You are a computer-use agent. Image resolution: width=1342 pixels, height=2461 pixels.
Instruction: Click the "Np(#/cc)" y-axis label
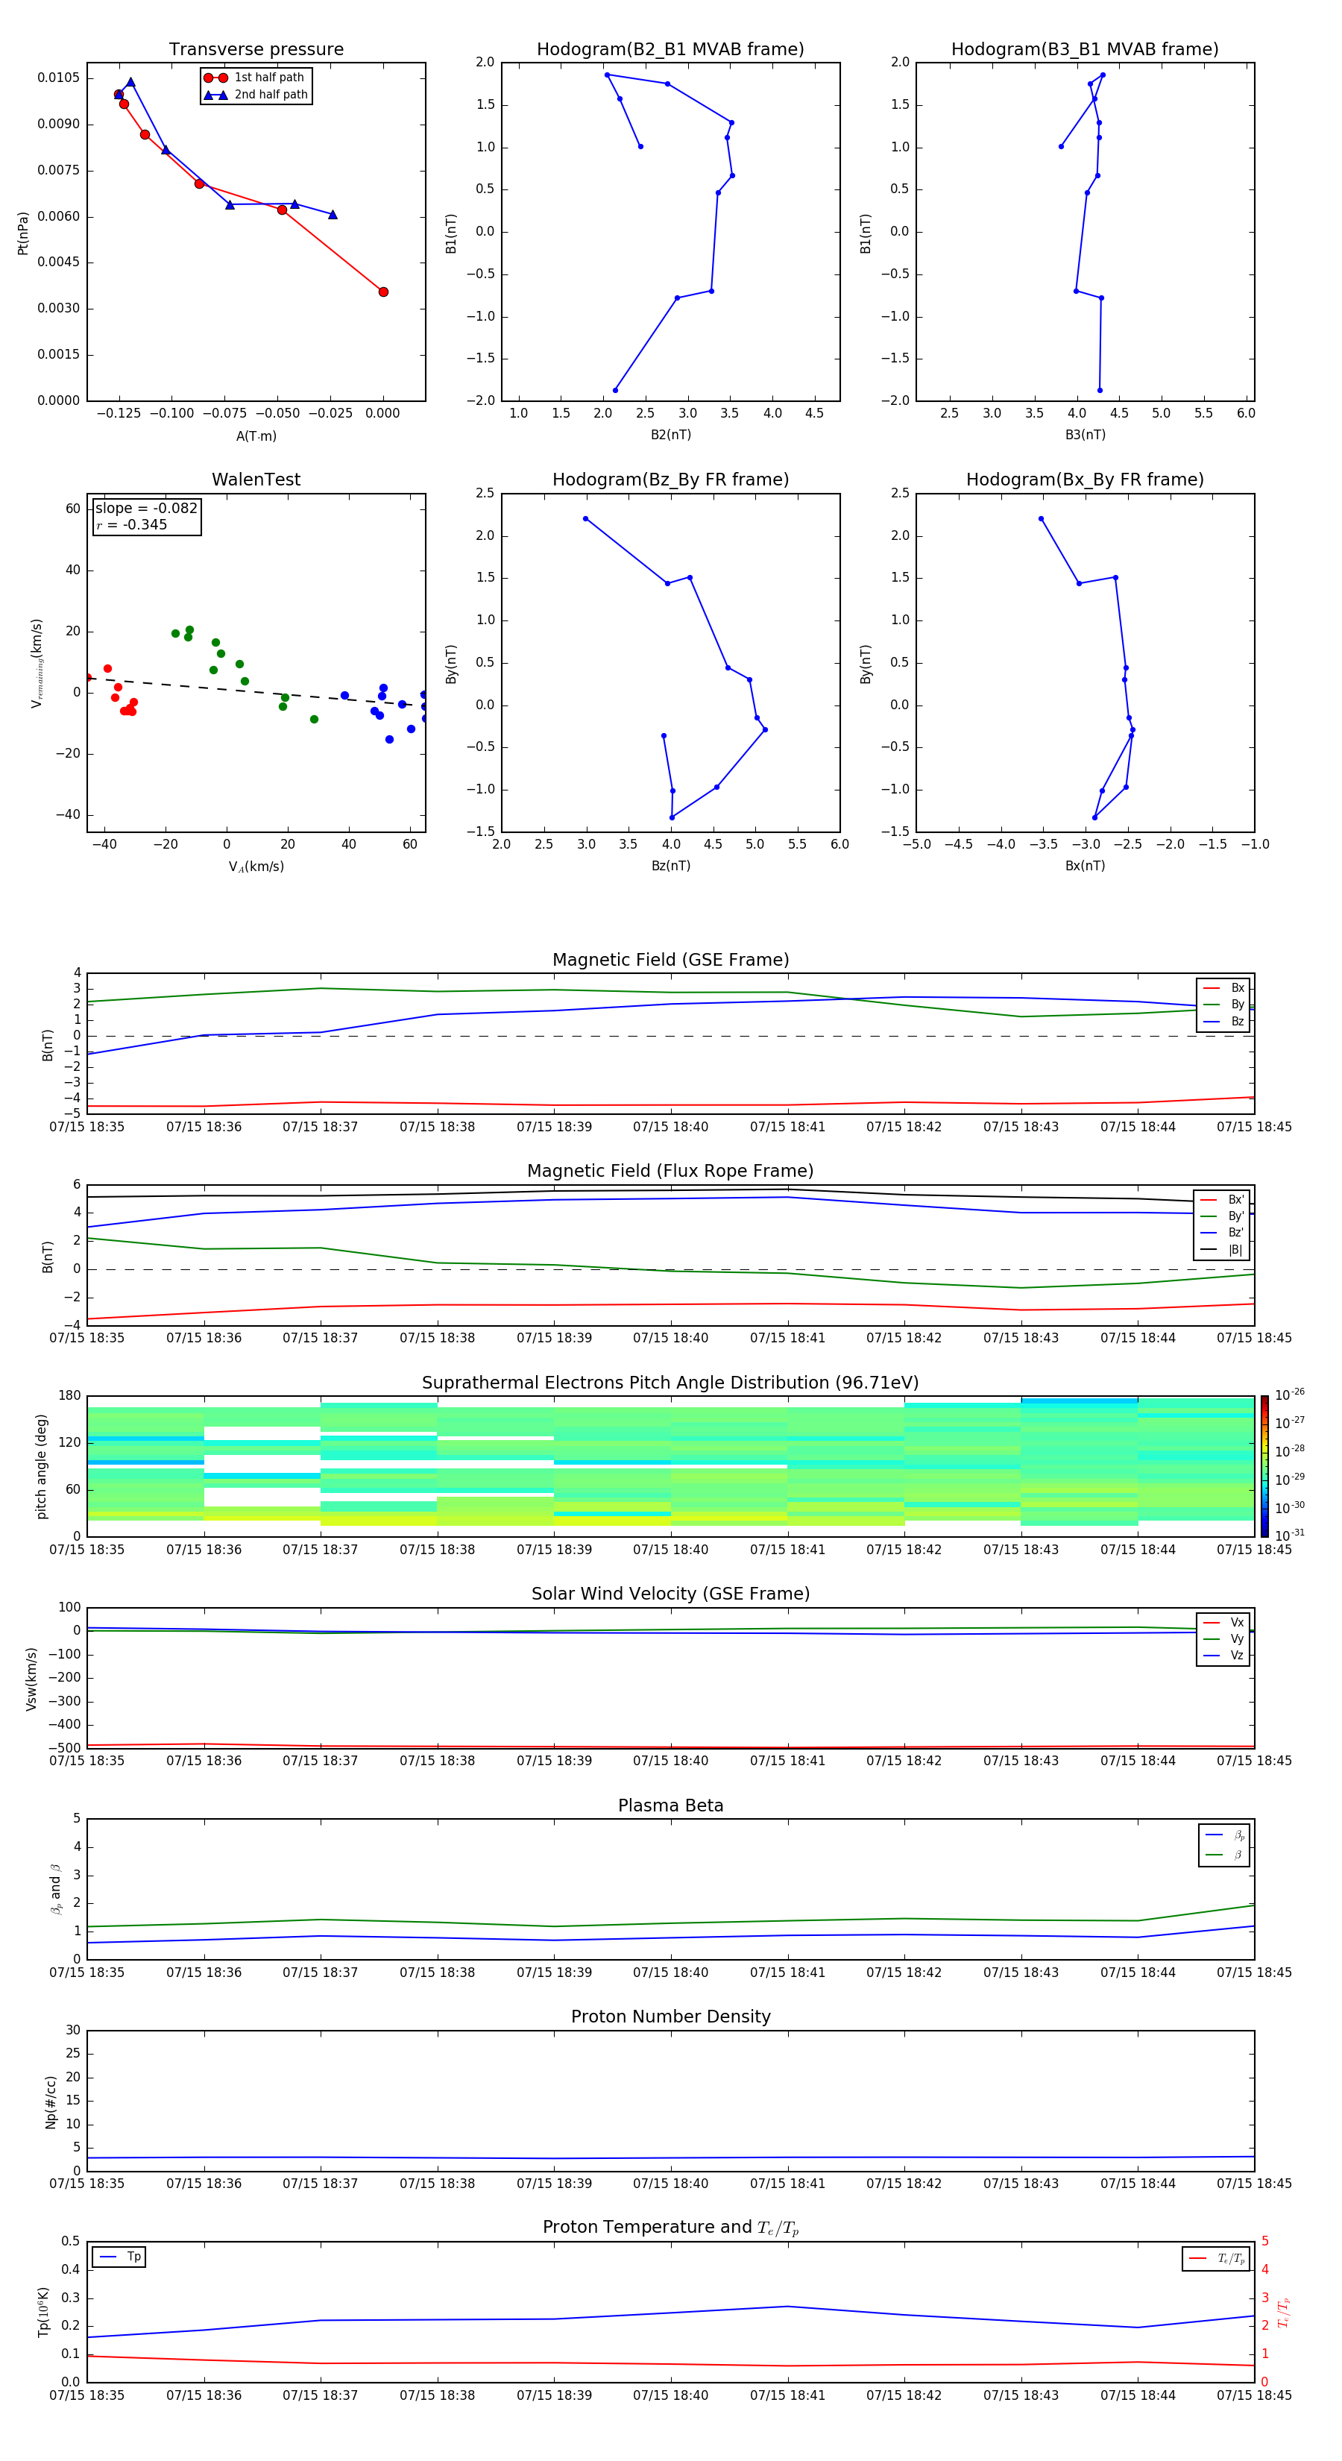click(x=51, y=2102)
